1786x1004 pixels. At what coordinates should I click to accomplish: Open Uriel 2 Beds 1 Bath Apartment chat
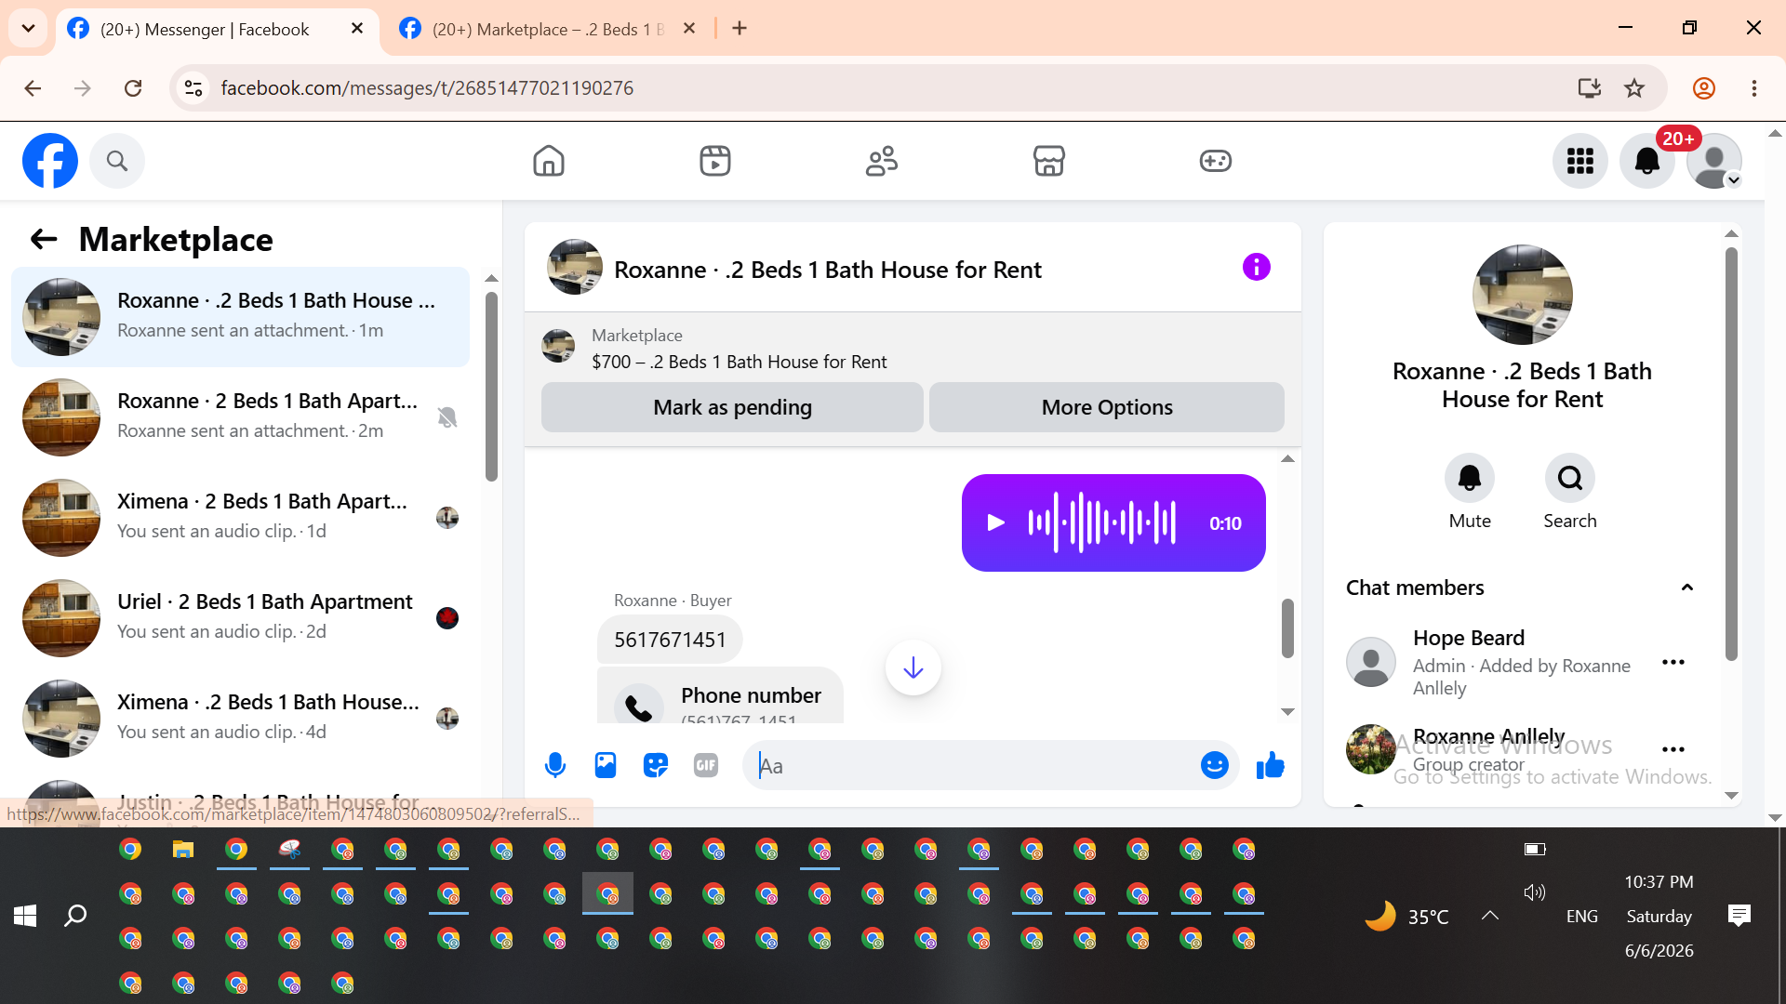click(x=240, y=618)
